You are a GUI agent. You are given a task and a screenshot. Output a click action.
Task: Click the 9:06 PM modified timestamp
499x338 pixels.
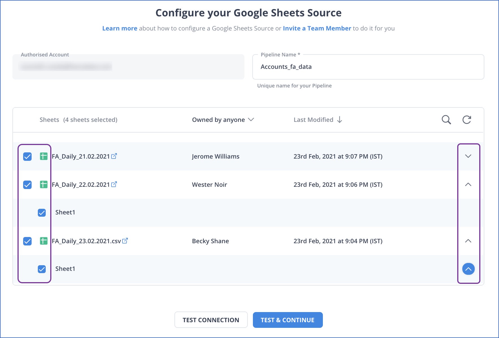pos(338,185)
